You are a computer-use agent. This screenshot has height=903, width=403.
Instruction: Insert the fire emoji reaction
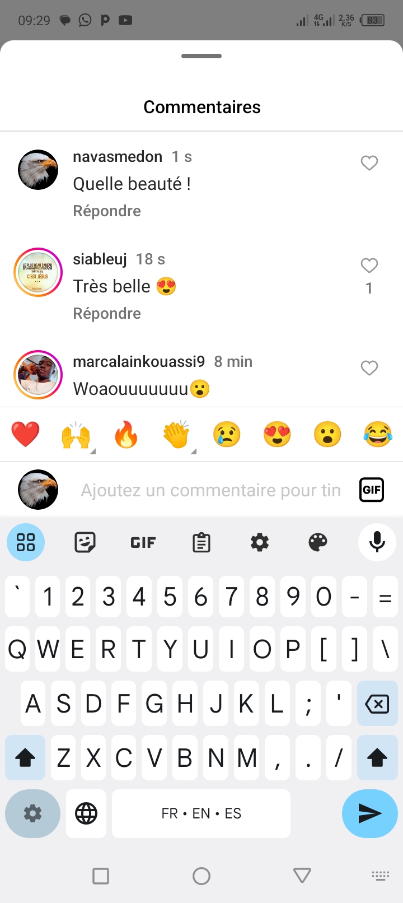click(x=126, y=435)
